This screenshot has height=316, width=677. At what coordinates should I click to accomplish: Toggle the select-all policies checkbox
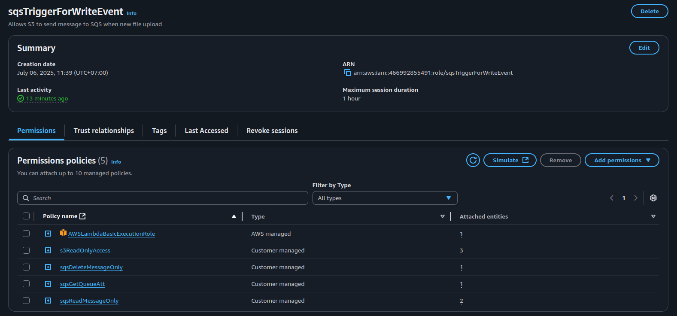click(x=26, y=216)
